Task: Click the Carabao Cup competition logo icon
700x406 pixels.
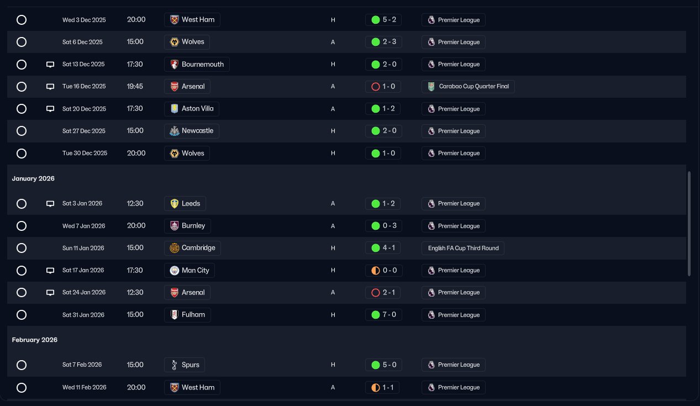Action: click(x=431, y=87)
